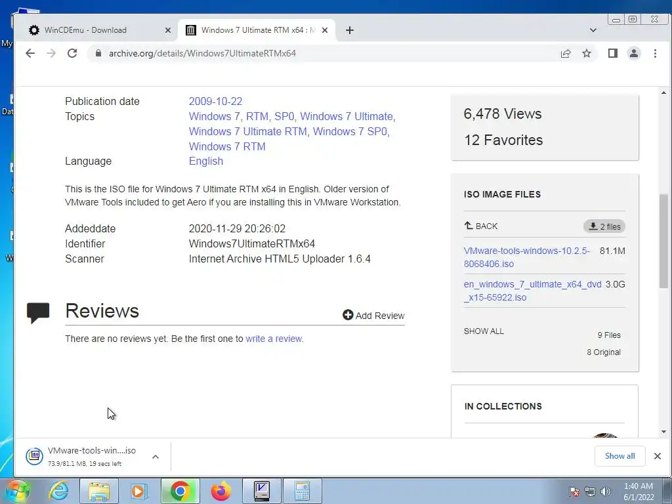This screenshot has width=672, height=504.
Task: Click the page scrollbar up arrow
Action: pos(663,93)
